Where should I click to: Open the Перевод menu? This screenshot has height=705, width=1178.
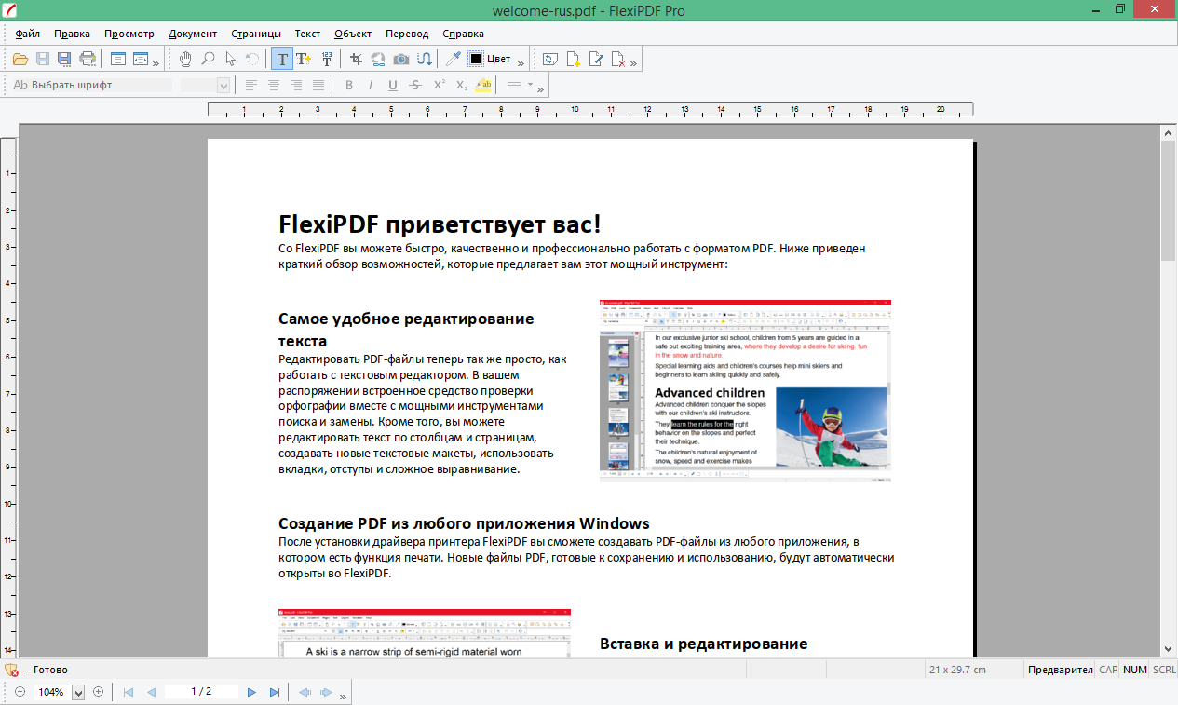407,34
